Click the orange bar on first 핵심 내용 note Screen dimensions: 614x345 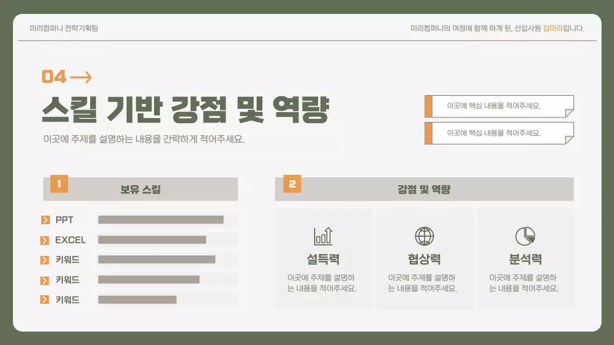[427, 106]
